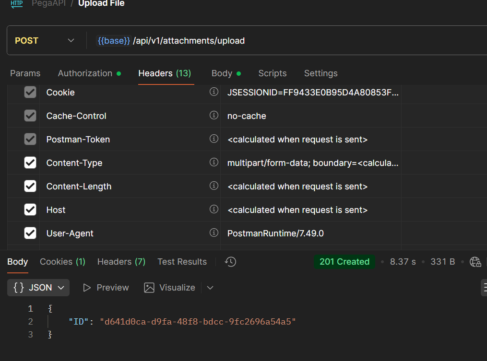Open the response Cookies tab
This screenshot has height=361, width=487.
62,262
